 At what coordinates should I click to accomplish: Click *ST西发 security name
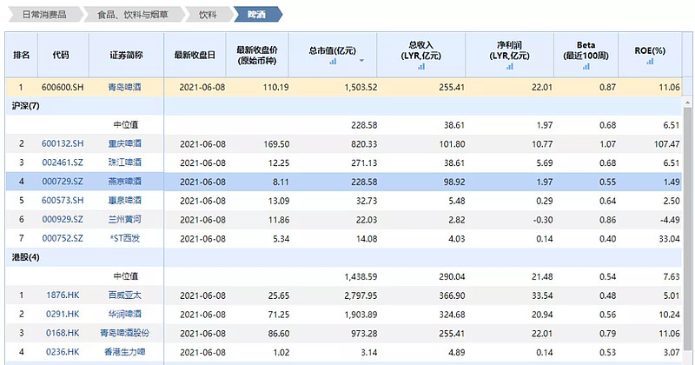click(x=125, y=239)
